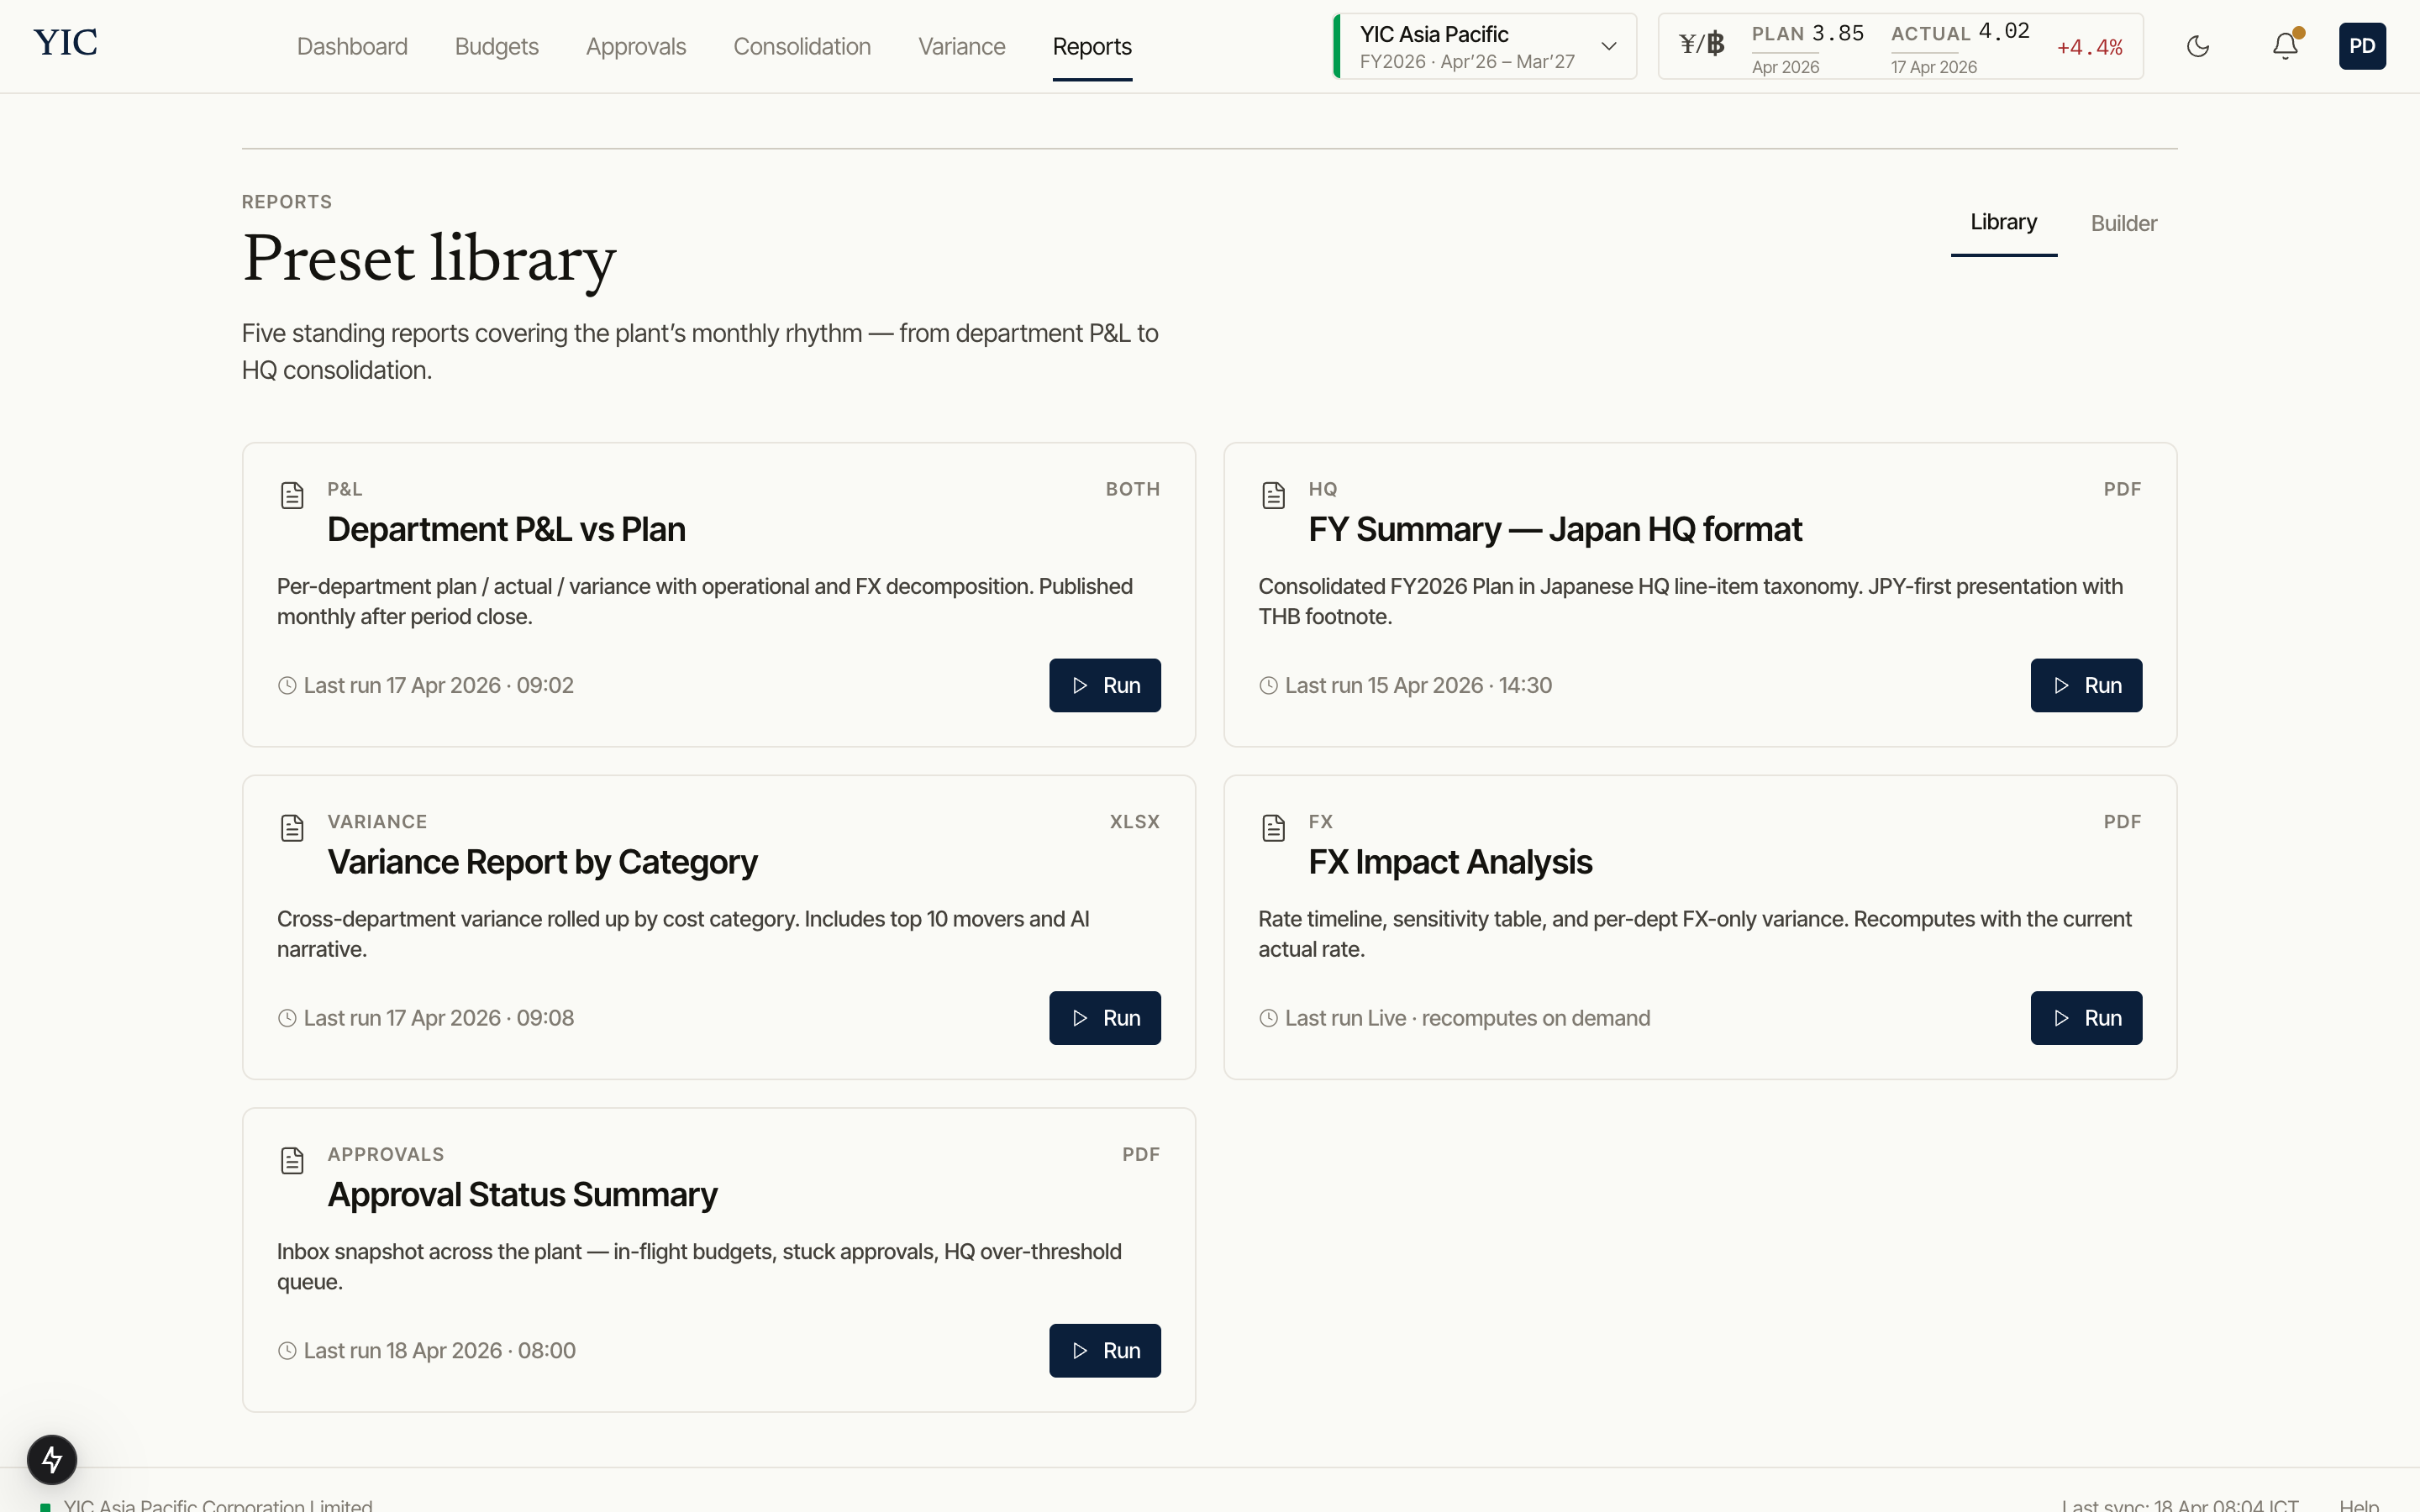Run the Department P&L vs Plan report
2420x1512 pixels.
pos(1104,685)
